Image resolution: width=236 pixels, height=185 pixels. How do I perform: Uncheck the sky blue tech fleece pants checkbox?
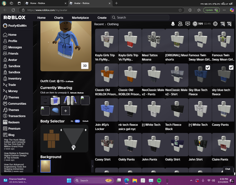[231, 68]
